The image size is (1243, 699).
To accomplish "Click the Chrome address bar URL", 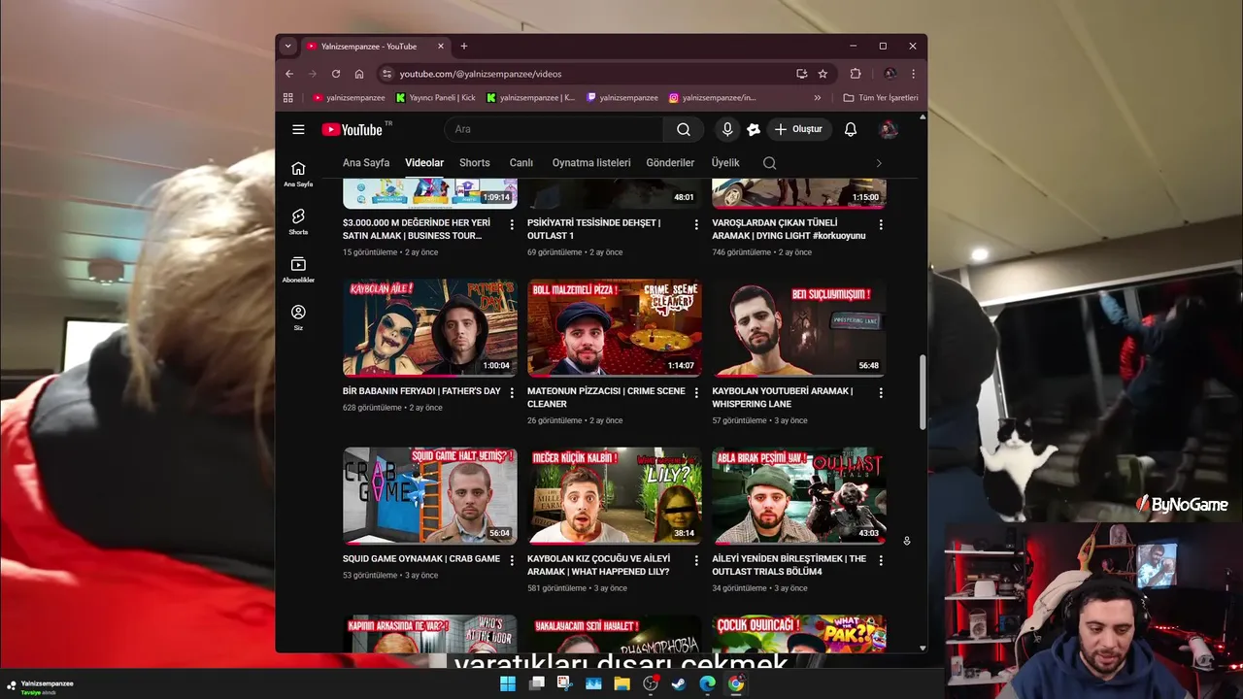I will pos(481,74).
